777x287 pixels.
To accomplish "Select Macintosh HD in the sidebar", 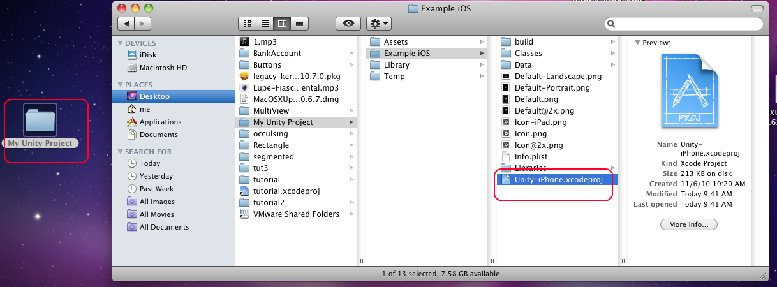I will point(163,68).
